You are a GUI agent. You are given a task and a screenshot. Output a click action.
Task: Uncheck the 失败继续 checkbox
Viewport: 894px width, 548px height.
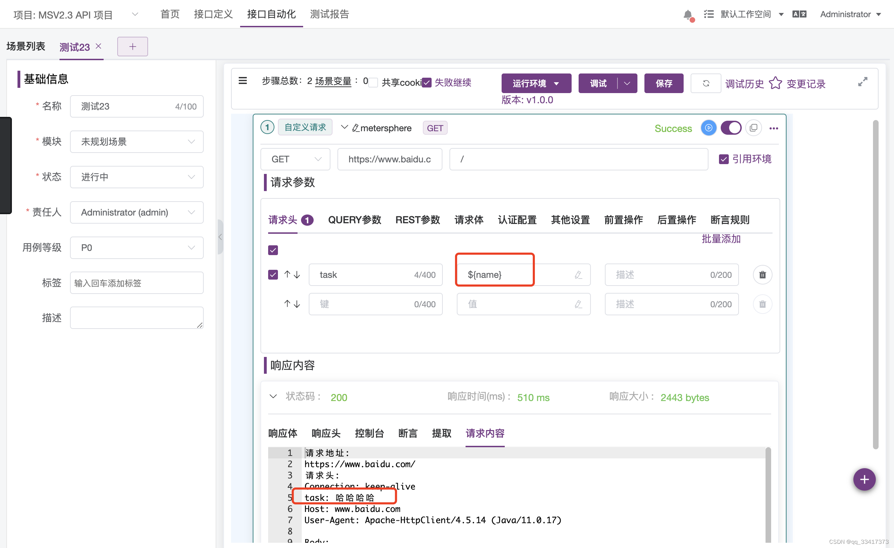click(427, 83)
